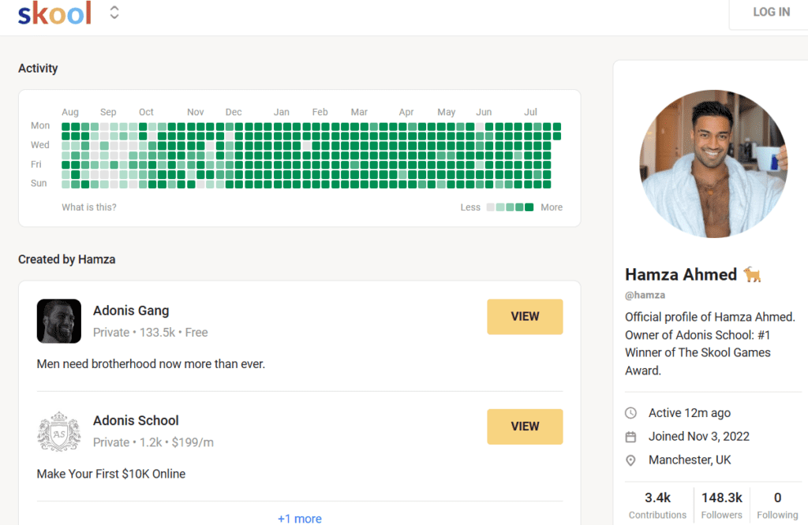Image resolution: width=808 pixels, height=525 pixels.
Task: View the Adonis Gang community
Action: pos(525,317)
